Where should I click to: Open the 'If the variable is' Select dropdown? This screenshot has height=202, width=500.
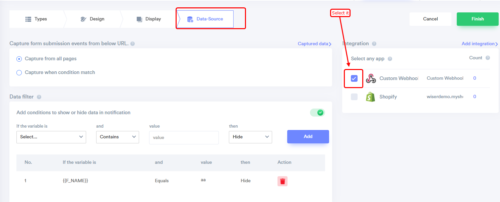(51, 137)
